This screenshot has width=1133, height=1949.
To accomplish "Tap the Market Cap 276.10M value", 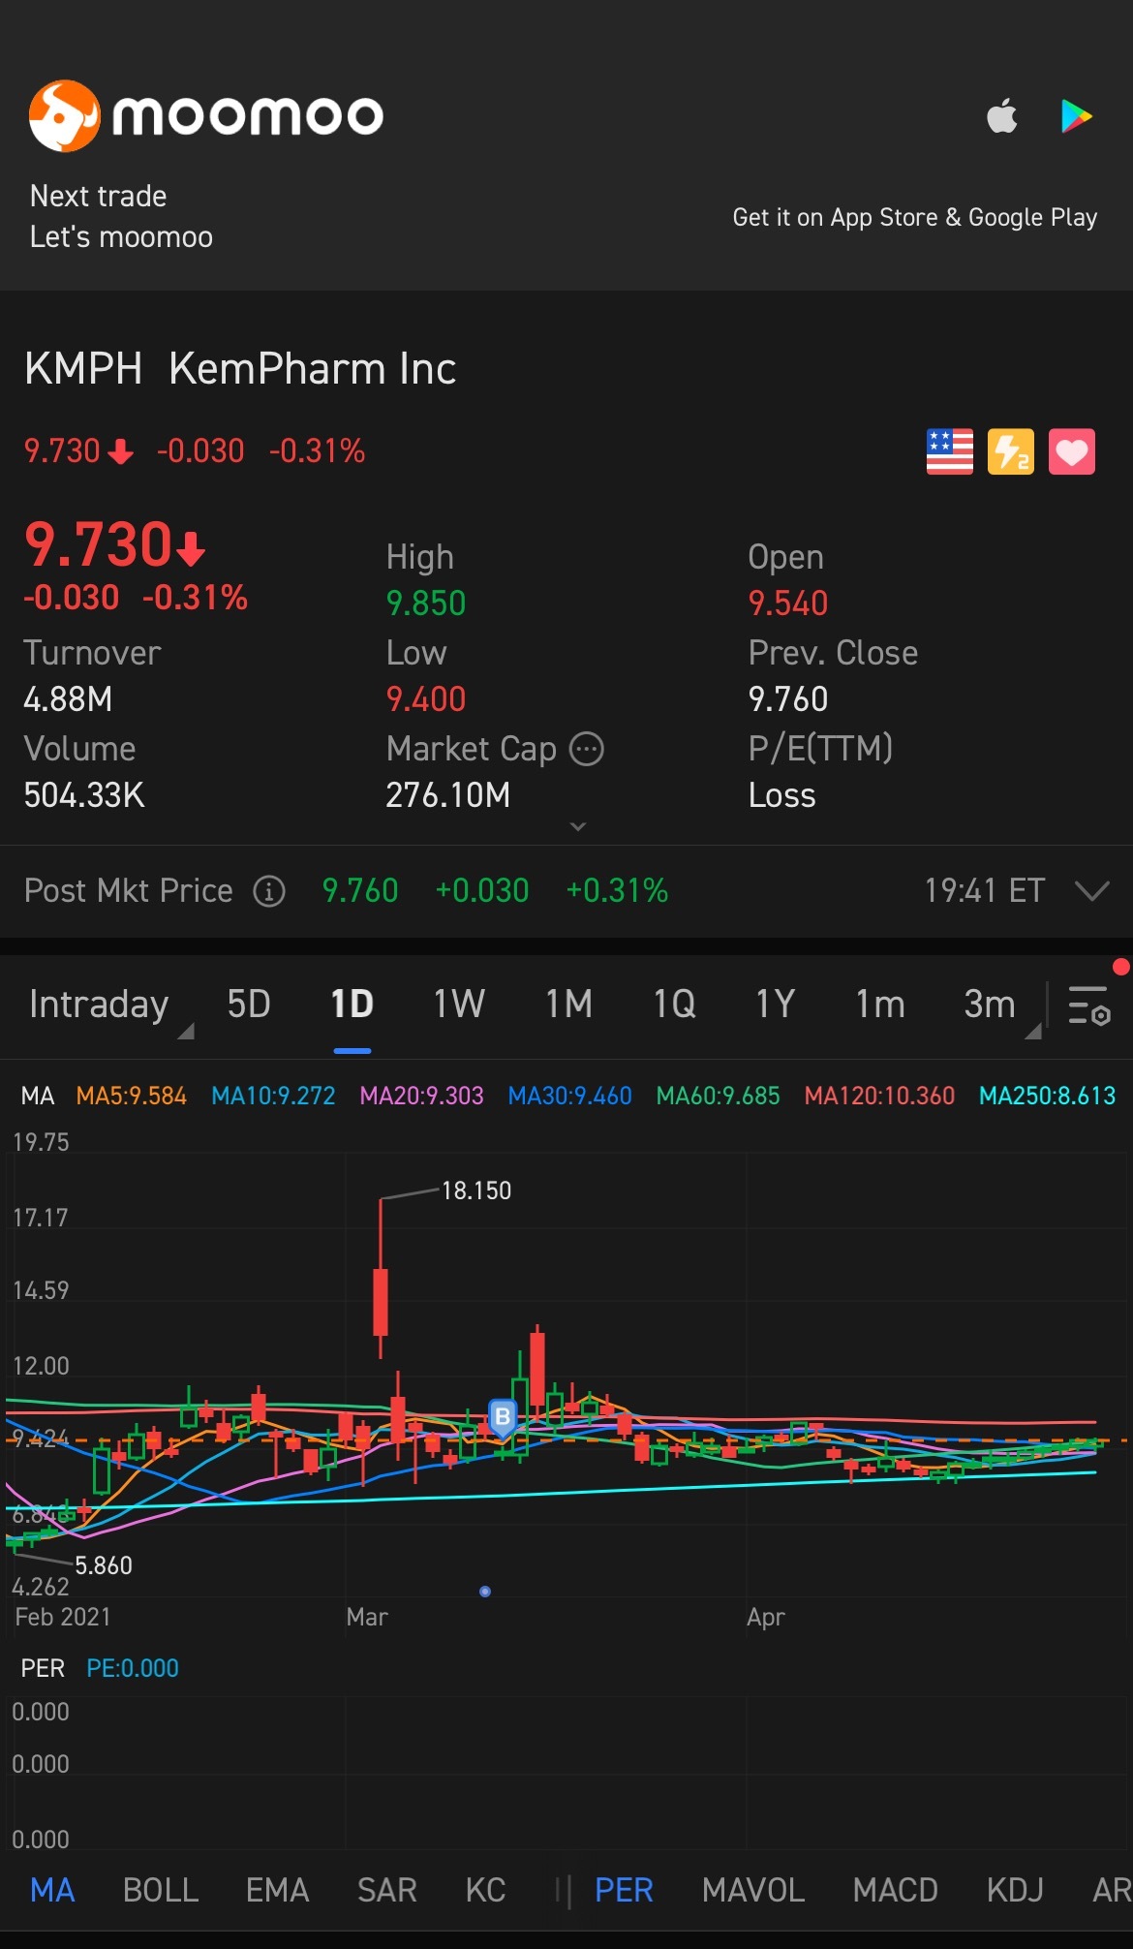I will coord(447,795).
